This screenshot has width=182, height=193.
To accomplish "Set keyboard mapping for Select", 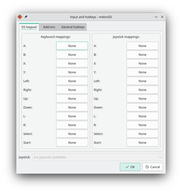I will pyautogui.click(x=72, y=134).
